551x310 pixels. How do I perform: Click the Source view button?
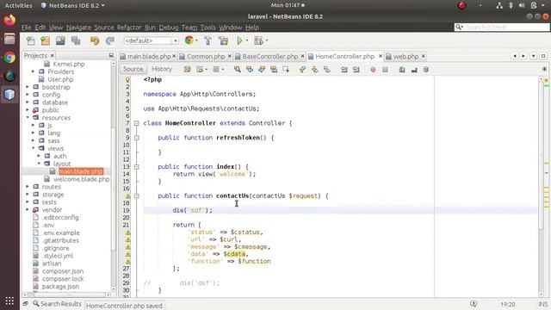click(x=133, y=69)
